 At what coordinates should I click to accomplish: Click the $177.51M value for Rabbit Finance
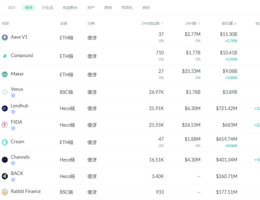[226, 192]
